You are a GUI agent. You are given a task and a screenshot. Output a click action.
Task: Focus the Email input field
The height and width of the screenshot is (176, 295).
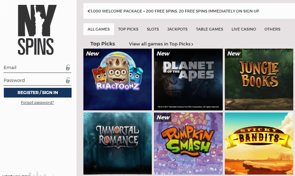(x=37, y=68)
